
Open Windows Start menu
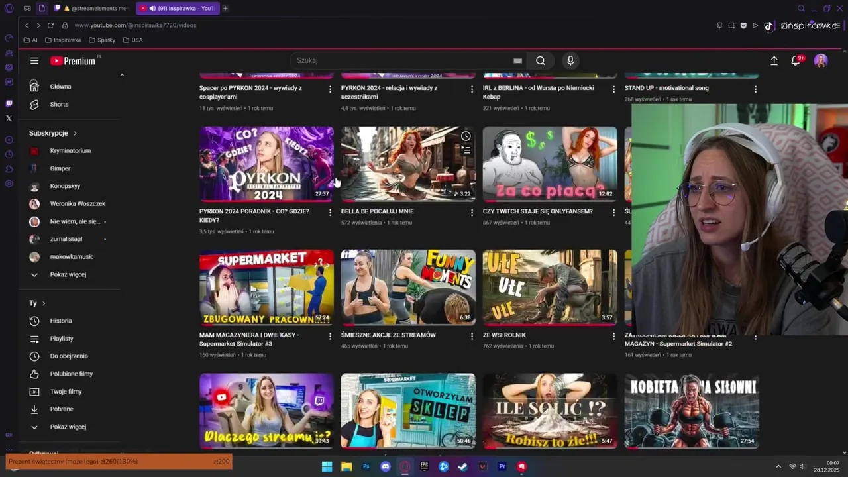coord(327,466)
